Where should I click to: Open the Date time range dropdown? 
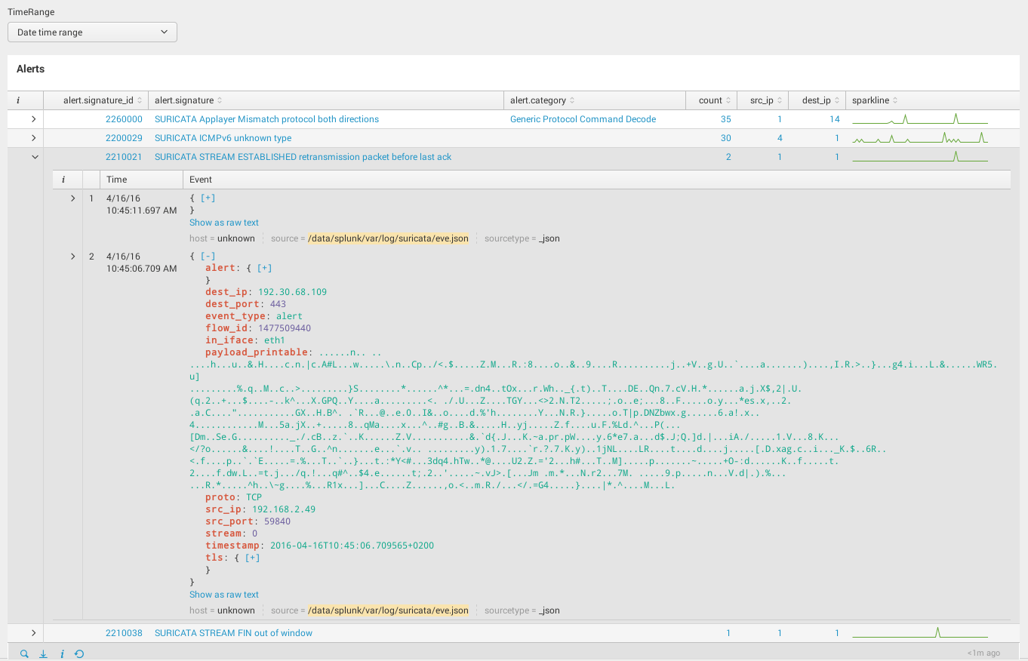point(92,32)
